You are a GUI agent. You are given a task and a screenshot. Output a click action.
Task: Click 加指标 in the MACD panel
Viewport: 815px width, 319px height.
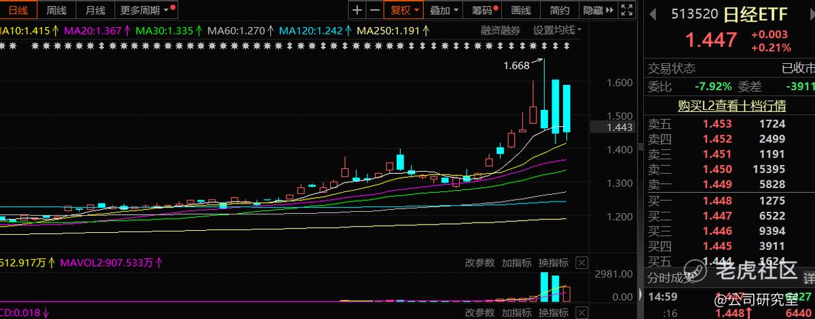coord(516,312)
